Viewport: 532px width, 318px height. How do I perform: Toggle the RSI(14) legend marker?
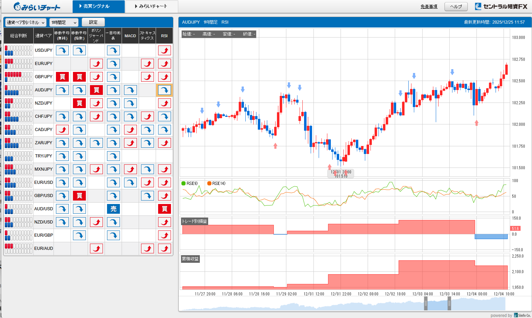[x=209, y=184]
